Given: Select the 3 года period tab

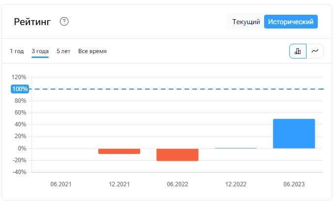Looking at the screenshot, I should click(40, 51).
